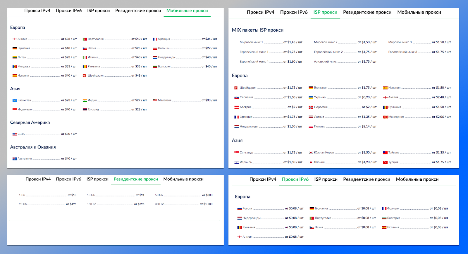
Task: Click the от $1 500 price
Action: (206, 204)
